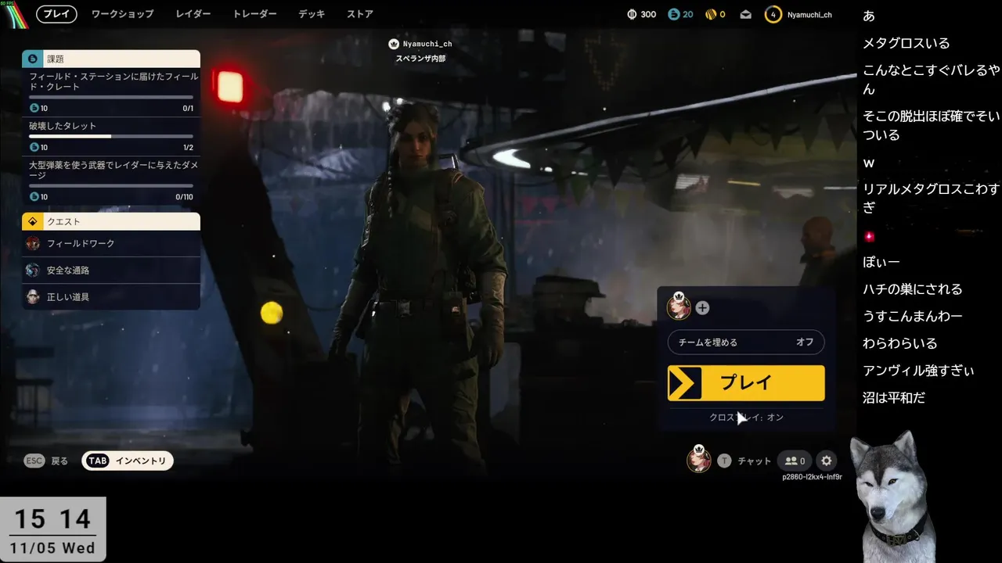Click the 沼は平和だ chat message
The image size is (1002, 563).
(x=894, y=398)
